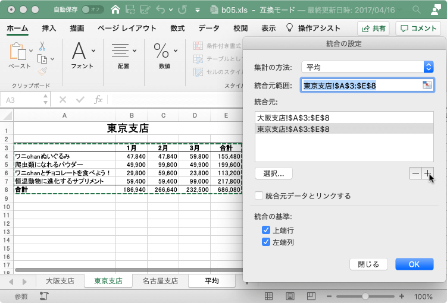Click the Search magnifier icon

coord(417,10)
